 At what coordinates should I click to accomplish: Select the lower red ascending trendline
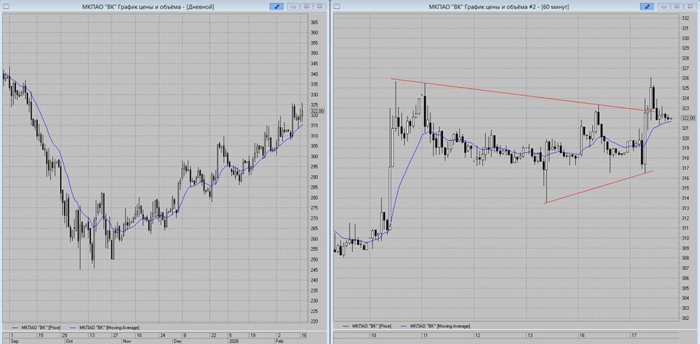tap(598, 187)
